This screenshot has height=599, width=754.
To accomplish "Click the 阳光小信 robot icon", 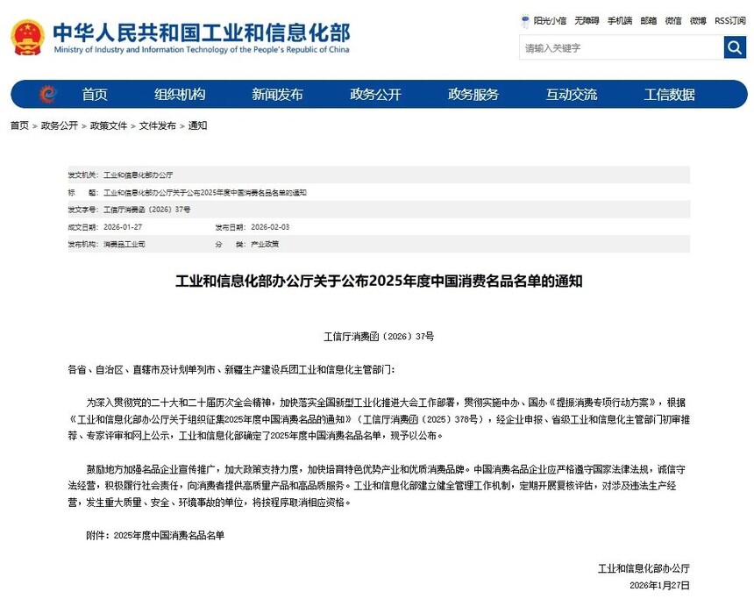I will point(525,21).
